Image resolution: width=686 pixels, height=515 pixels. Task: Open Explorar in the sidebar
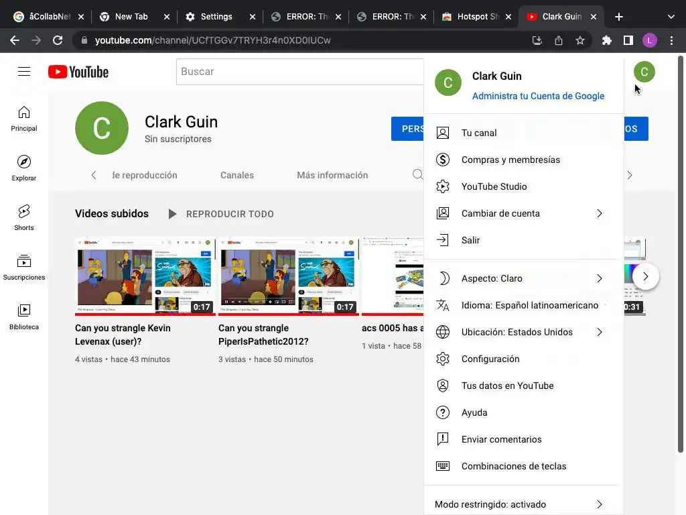(x=24, y=168)
